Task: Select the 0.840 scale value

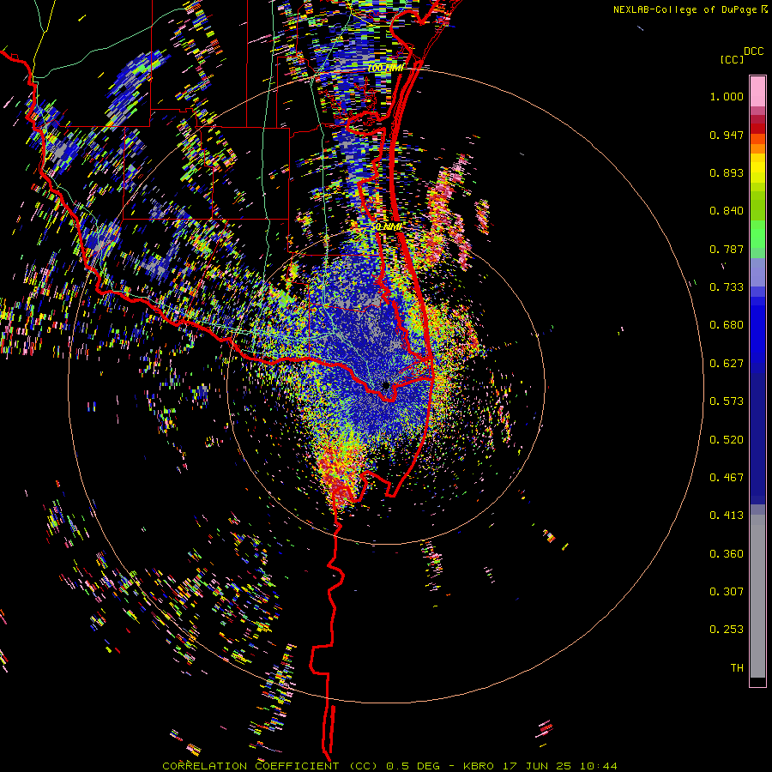Action: 727,211
